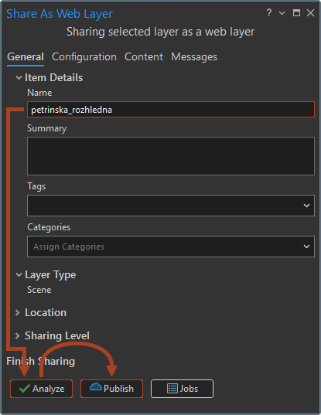Toggle pane float/dock window icon
Image resolution: width=321 pixels, height=415 pixels.
pyautogui.click(x=296, y=12)
